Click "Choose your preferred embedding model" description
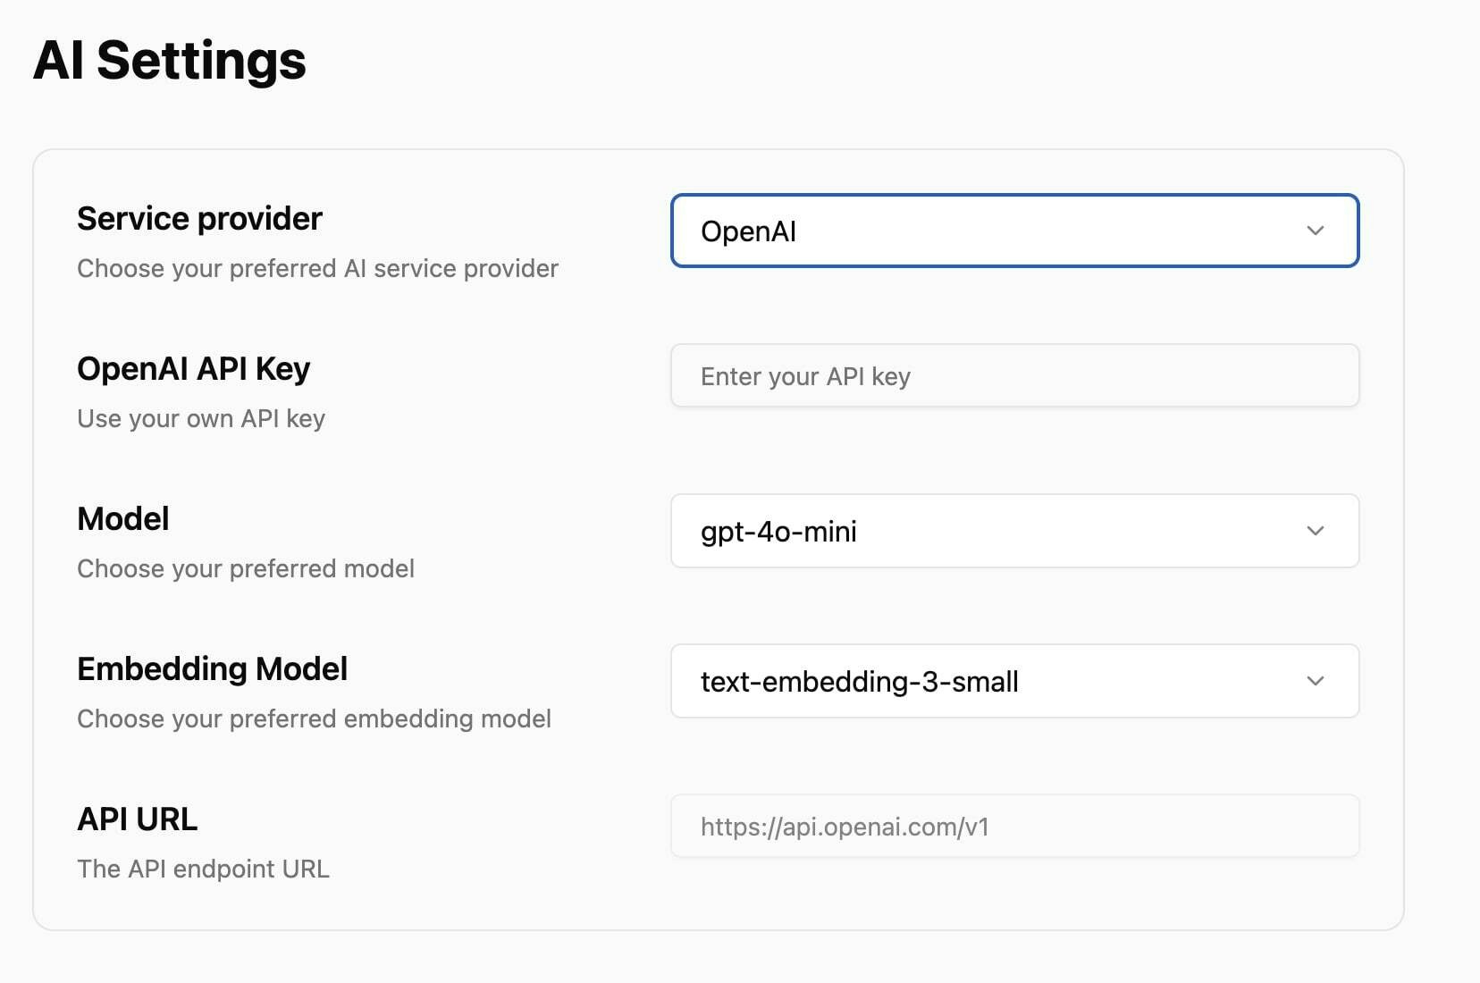Screen dimensions: 1480x983 tap(314, 719)
